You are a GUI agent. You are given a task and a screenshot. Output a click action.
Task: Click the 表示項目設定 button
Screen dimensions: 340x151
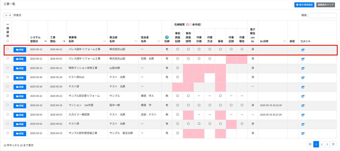(304, 5)
